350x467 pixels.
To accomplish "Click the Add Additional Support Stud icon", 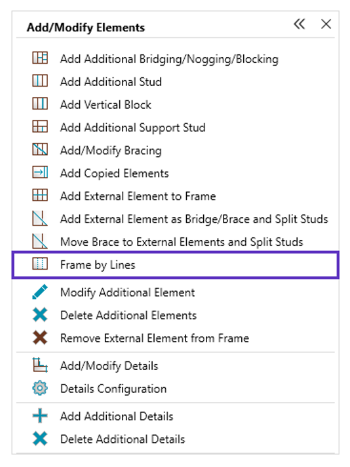I will pyautogui.click(x=40, y=127).
